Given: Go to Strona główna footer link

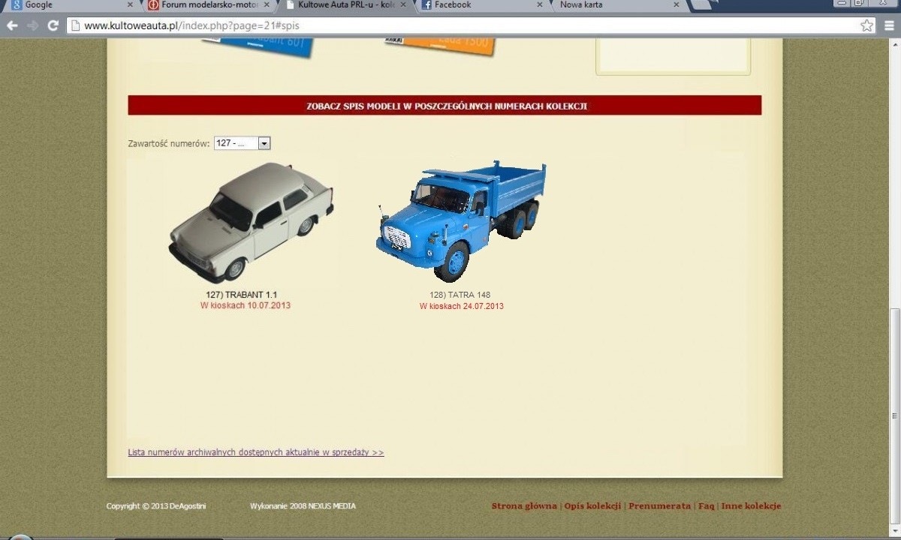Looking at the screenshot, I should tap(524, 506).
